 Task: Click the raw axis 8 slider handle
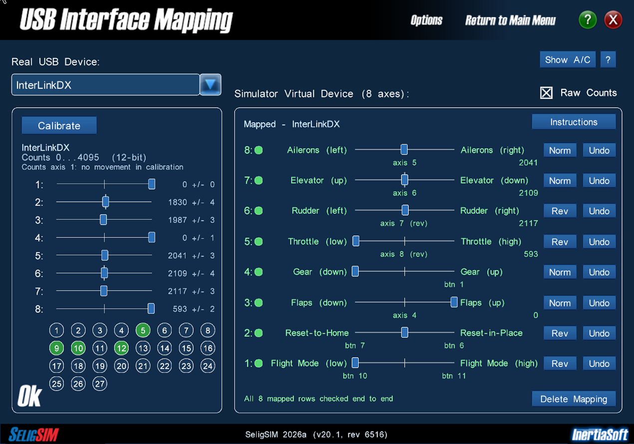pyautogui.click(x=151, y=309)
